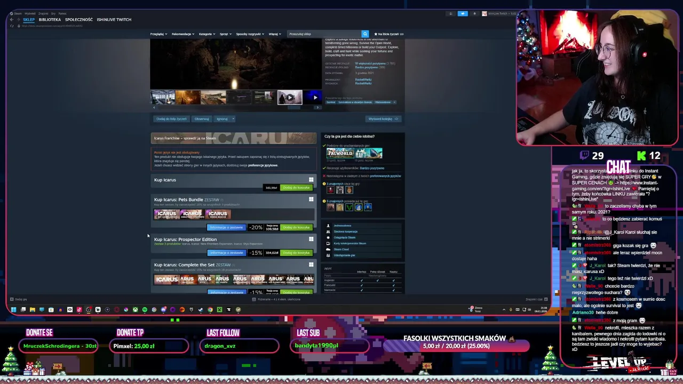Image resolution: width=683 pixels, height=384 pixels.
Task: Open the ISHINLIVE TWITCH profile tab
Action: pos(114,20)
